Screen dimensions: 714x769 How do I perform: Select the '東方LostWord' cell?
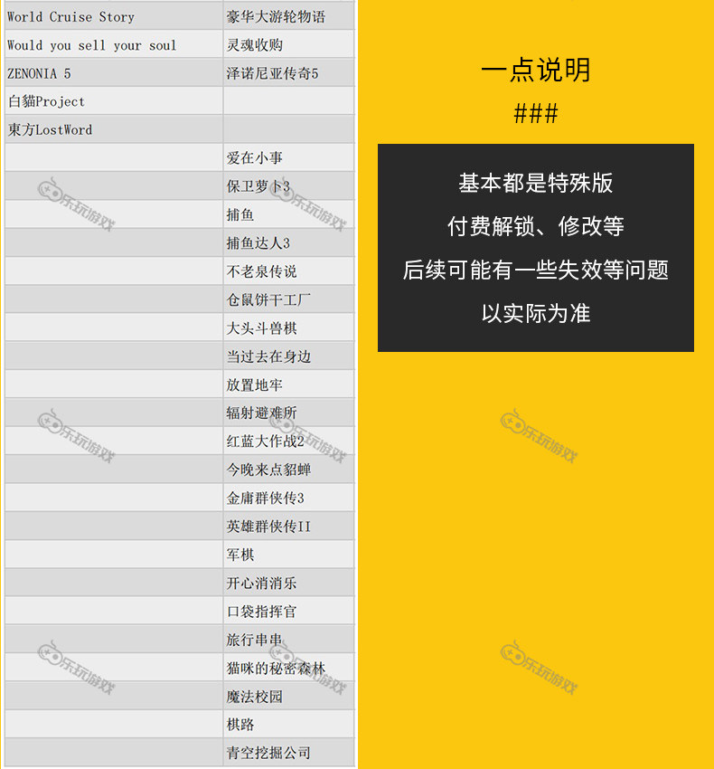(114, 129)
